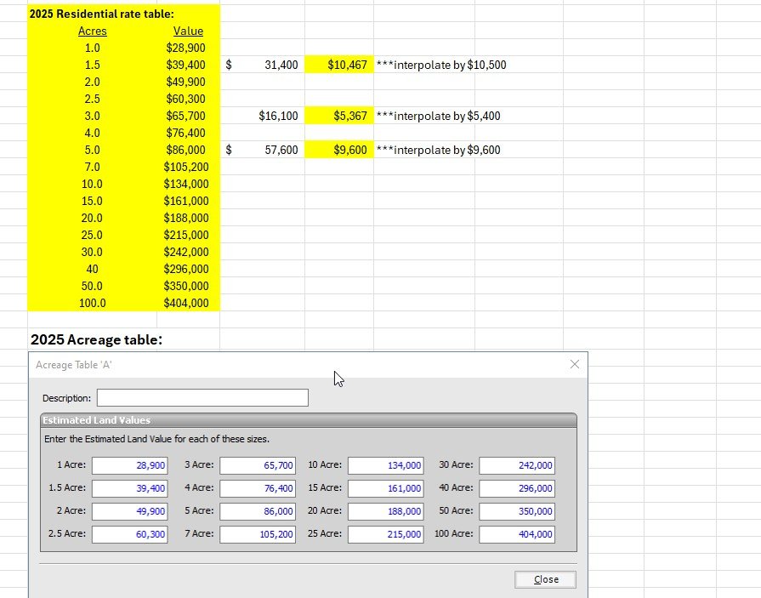Click the Description text field
761x598 pixels.
(x=202, y=398)
